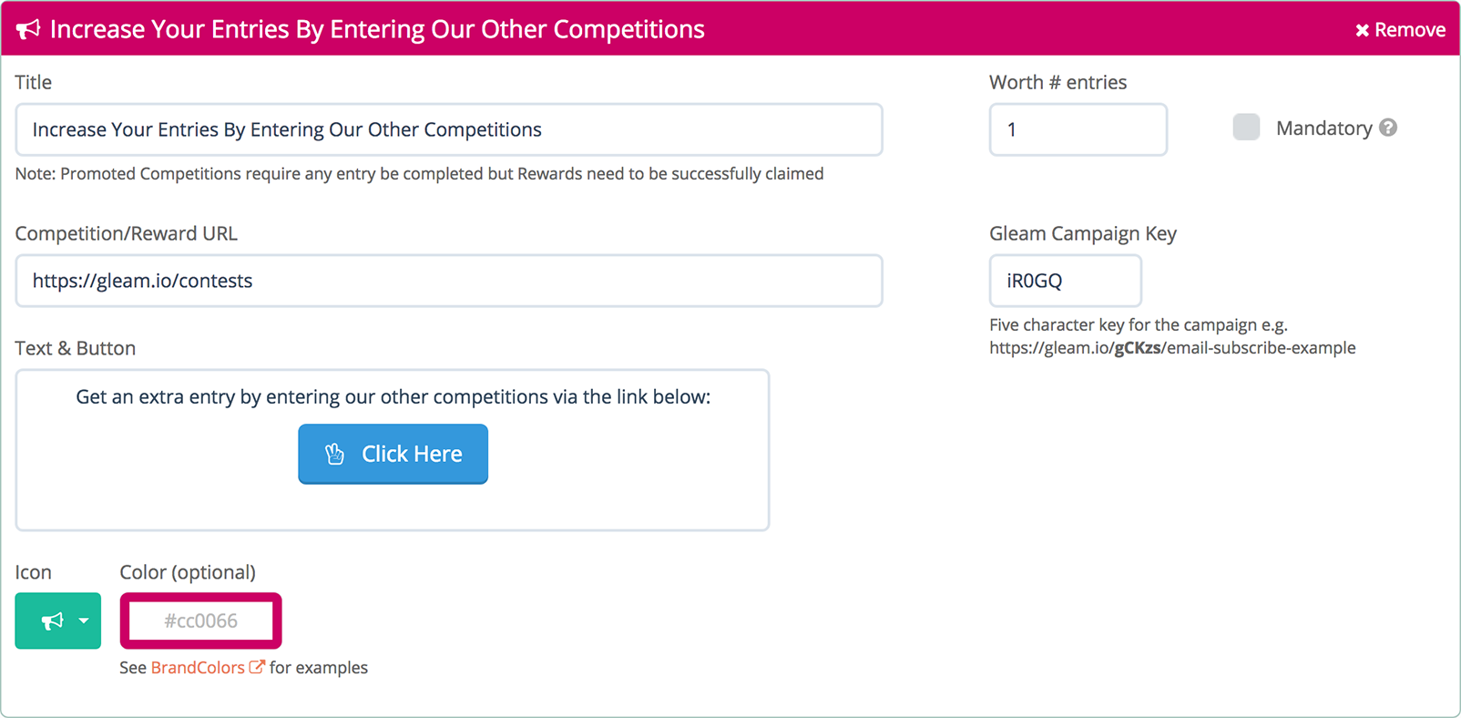Toggle the Mandatory checkbox
The height and width of the screenshot is (718, 1461).
pyautogui.click(x=1246, y=128)
